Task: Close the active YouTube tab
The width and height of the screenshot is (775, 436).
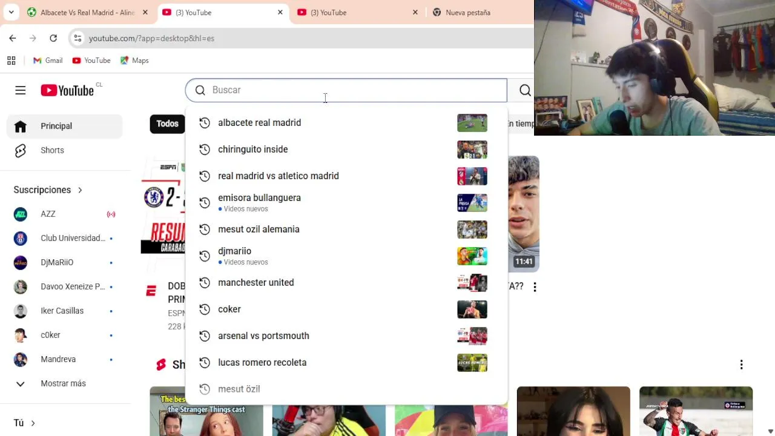Action: (x=280, y=12)
